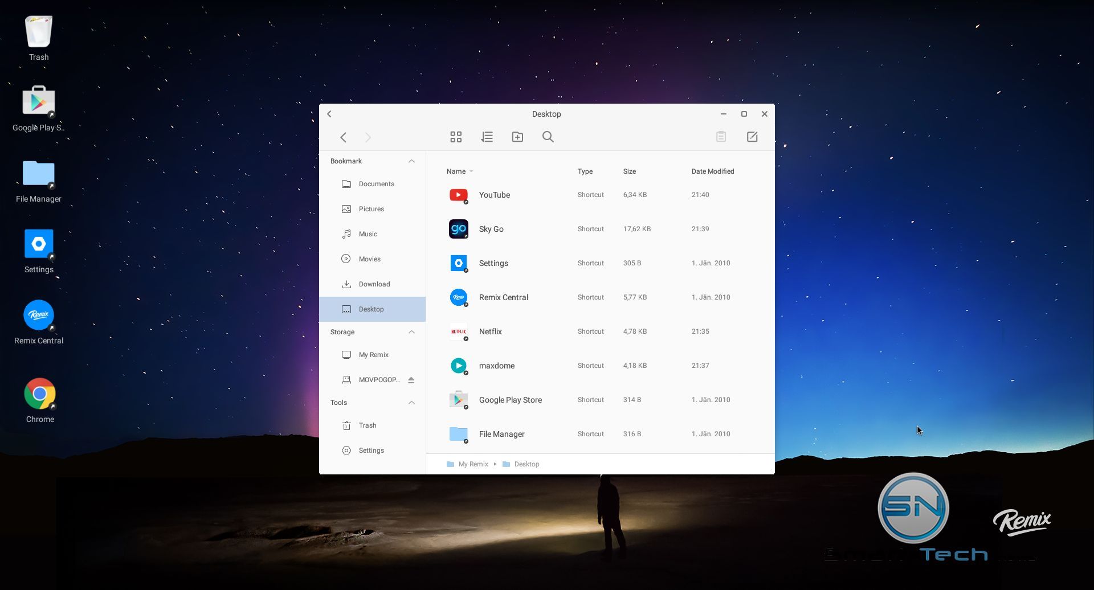Viewport: 1094px width, 590px height.
Task: Click the paste clipboard icon
Action: pyautogui.click(x=721, y=137)
